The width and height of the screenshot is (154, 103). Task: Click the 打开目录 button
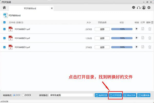pos(115,95)
